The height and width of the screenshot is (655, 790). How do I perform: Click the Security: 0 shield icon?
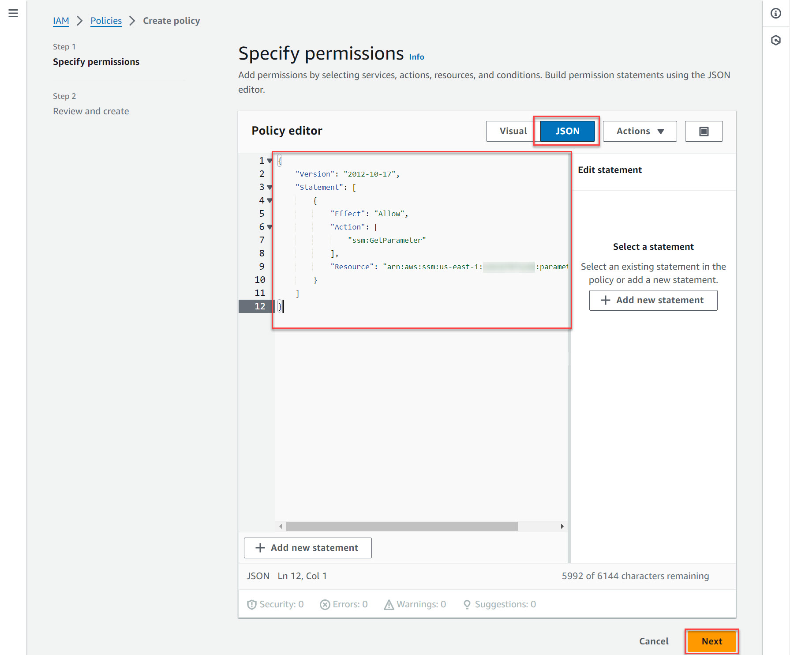click(252, 604)
